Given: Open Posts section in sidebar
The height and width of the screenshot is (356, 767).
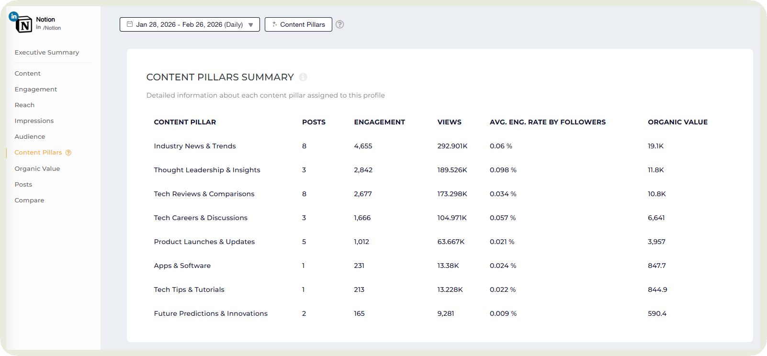Looking at the screenshot, I should point(23,184).
